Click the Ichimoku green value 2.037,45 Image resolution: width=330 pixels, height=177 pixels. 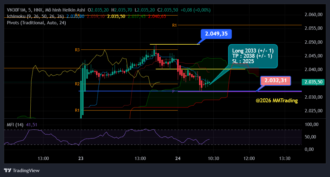coord(136,16)
